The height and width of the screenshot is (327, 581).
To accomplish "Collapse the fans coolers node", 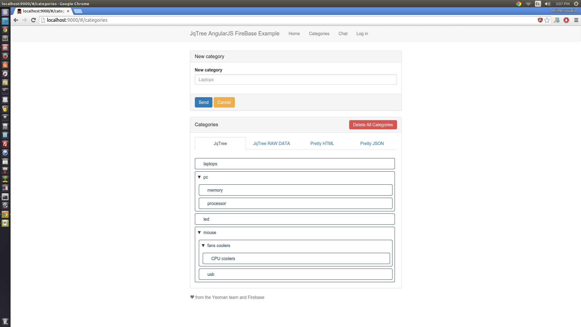I will [203, 246].
